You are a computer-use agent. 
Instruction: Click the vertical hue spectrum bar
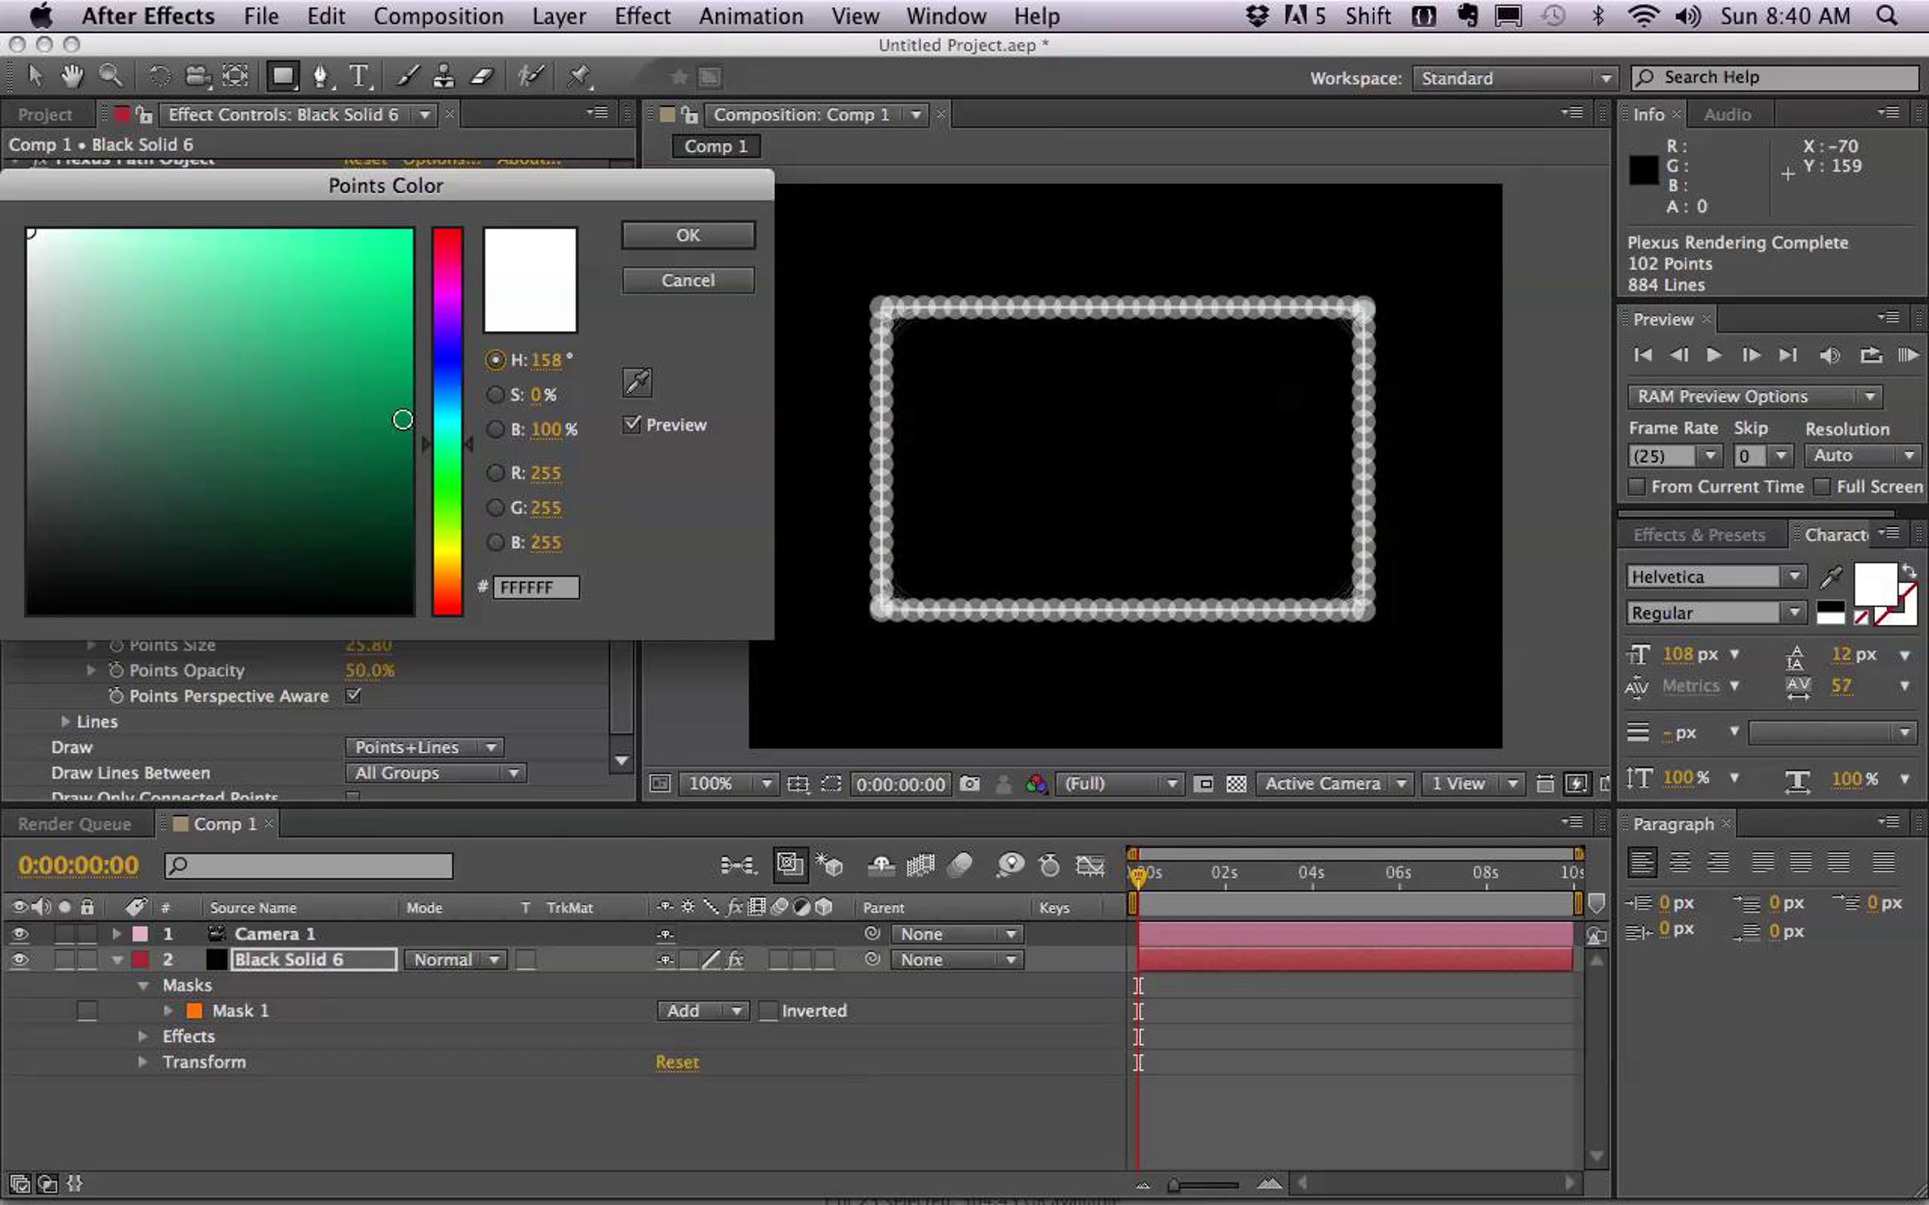pyautogui.click(x=447, y=422)
